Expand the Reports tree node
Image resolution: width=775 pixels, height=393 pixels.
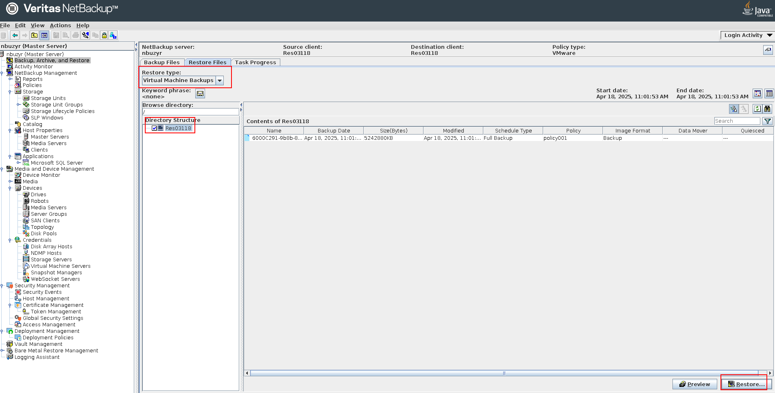pos(10,79)
